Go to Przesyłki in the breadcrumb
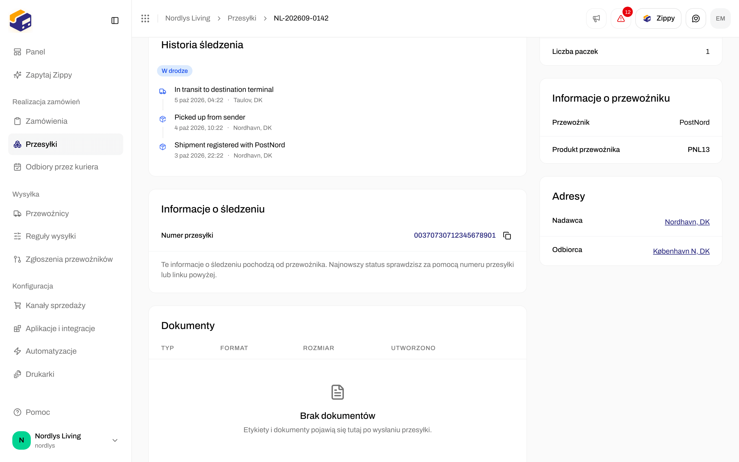Image resolution: width=739 pixels, height=462 pixels. 241,18
